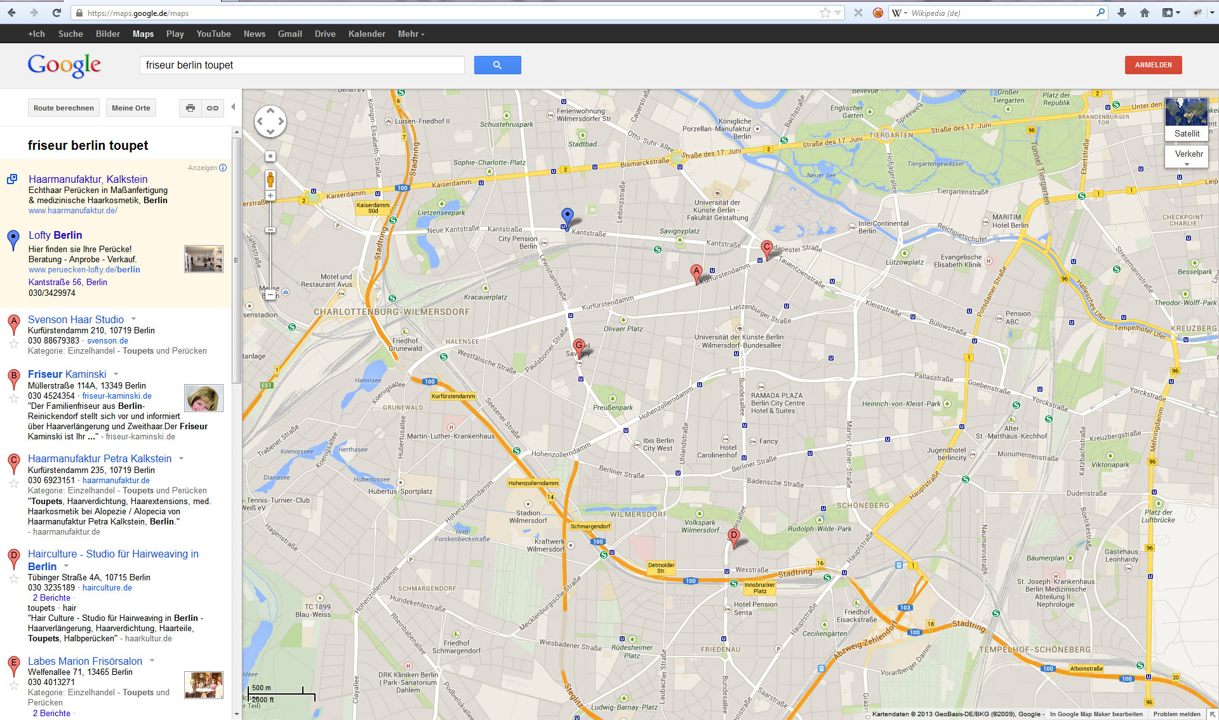
Task: Collapse the side panel with the left arrow
Action: pyautogui.click(x=233, y=107)
